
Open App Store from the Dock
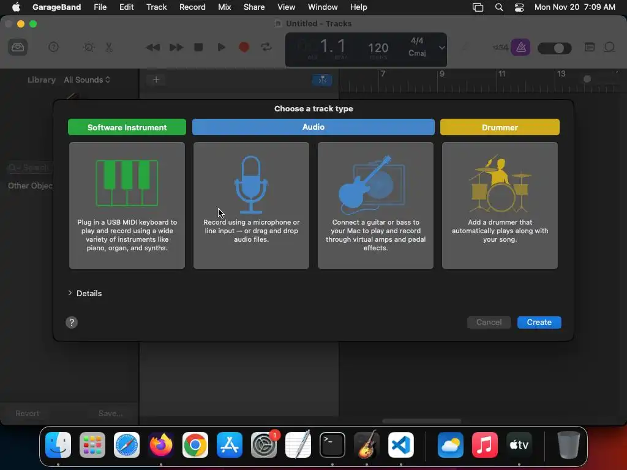[x=230, y=445]
